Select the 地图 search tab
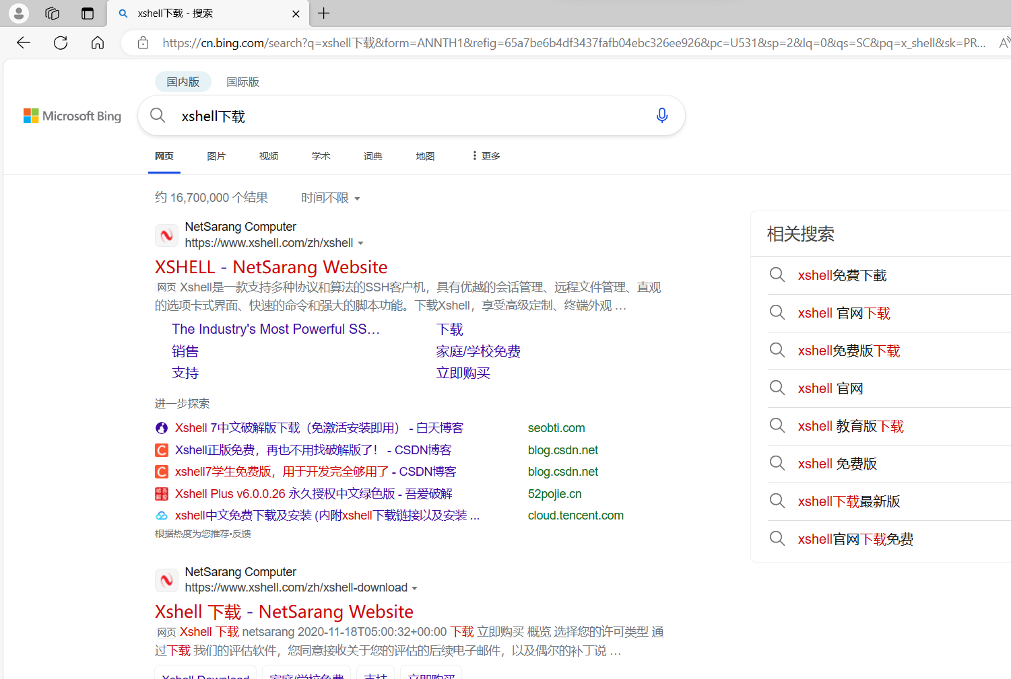 425,155
